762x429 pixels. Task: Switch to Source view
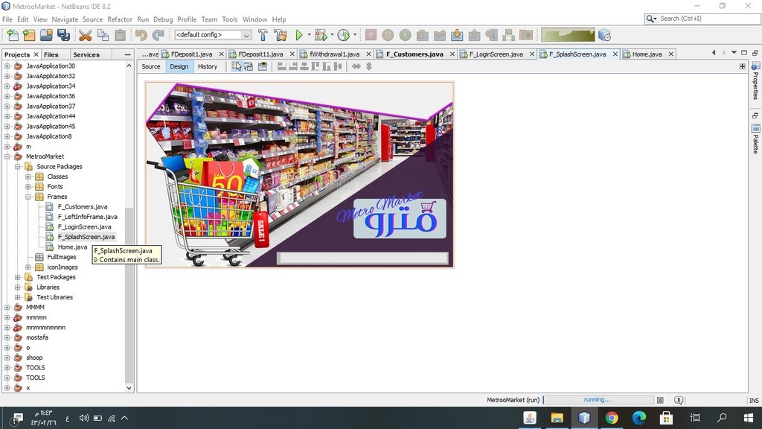point(150,66)
